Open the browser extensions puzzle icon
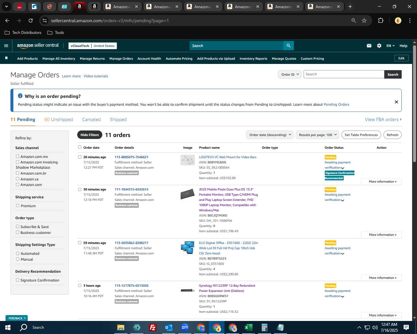 [381, 21]
